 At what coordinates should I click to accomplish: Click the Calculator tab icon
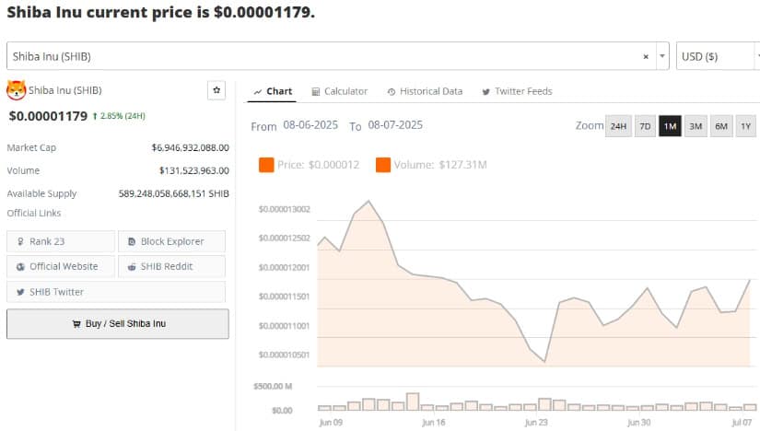coord(316,91)
